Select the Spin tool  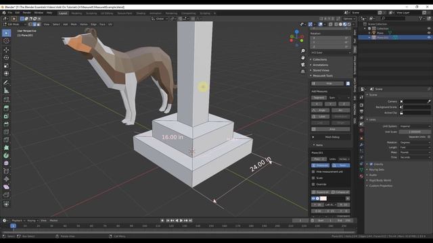pyautogui.click(x=6, y=155)
